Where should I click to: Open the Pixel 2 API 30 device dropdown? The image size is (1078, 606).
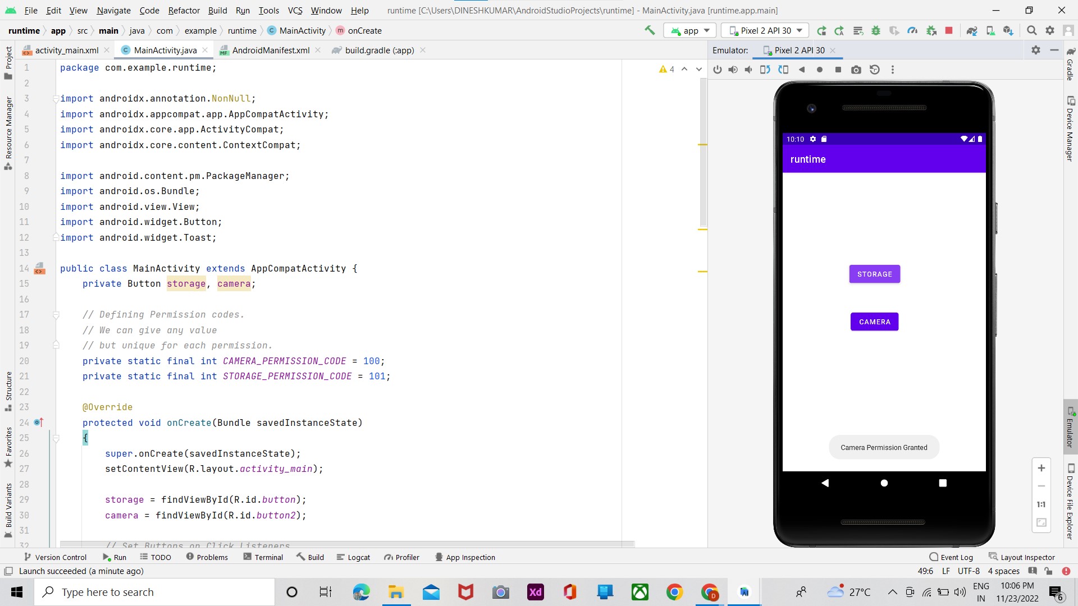[765, 30]
